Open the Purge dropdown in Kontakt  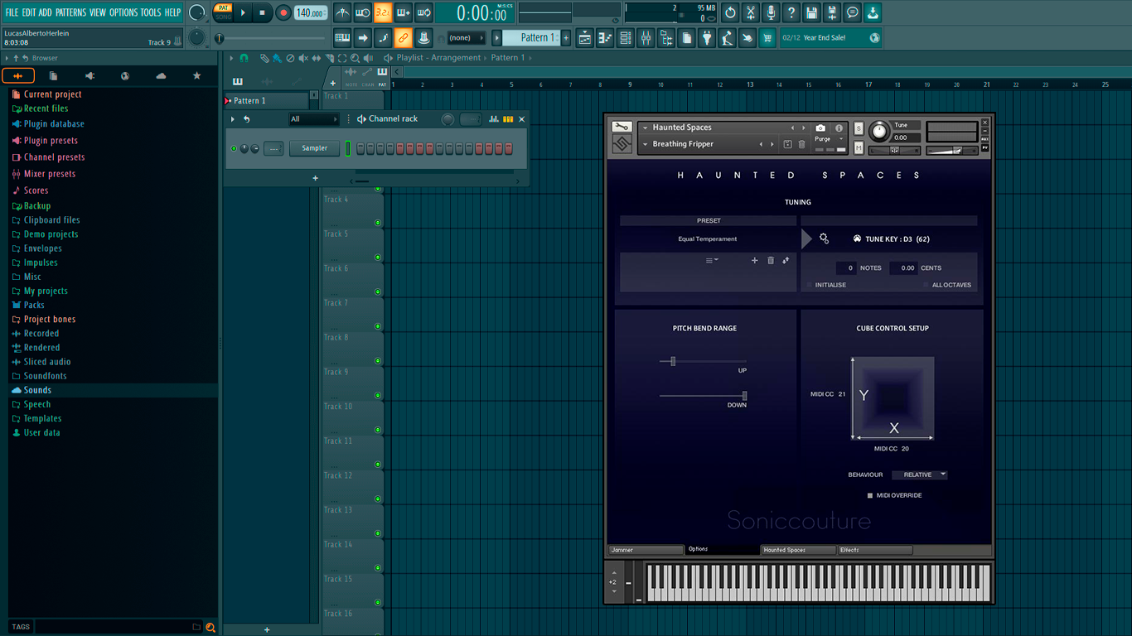830,139
